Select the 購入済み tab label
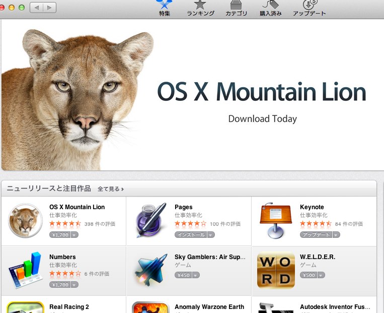 pyautogui.click(x=271, y=14)
